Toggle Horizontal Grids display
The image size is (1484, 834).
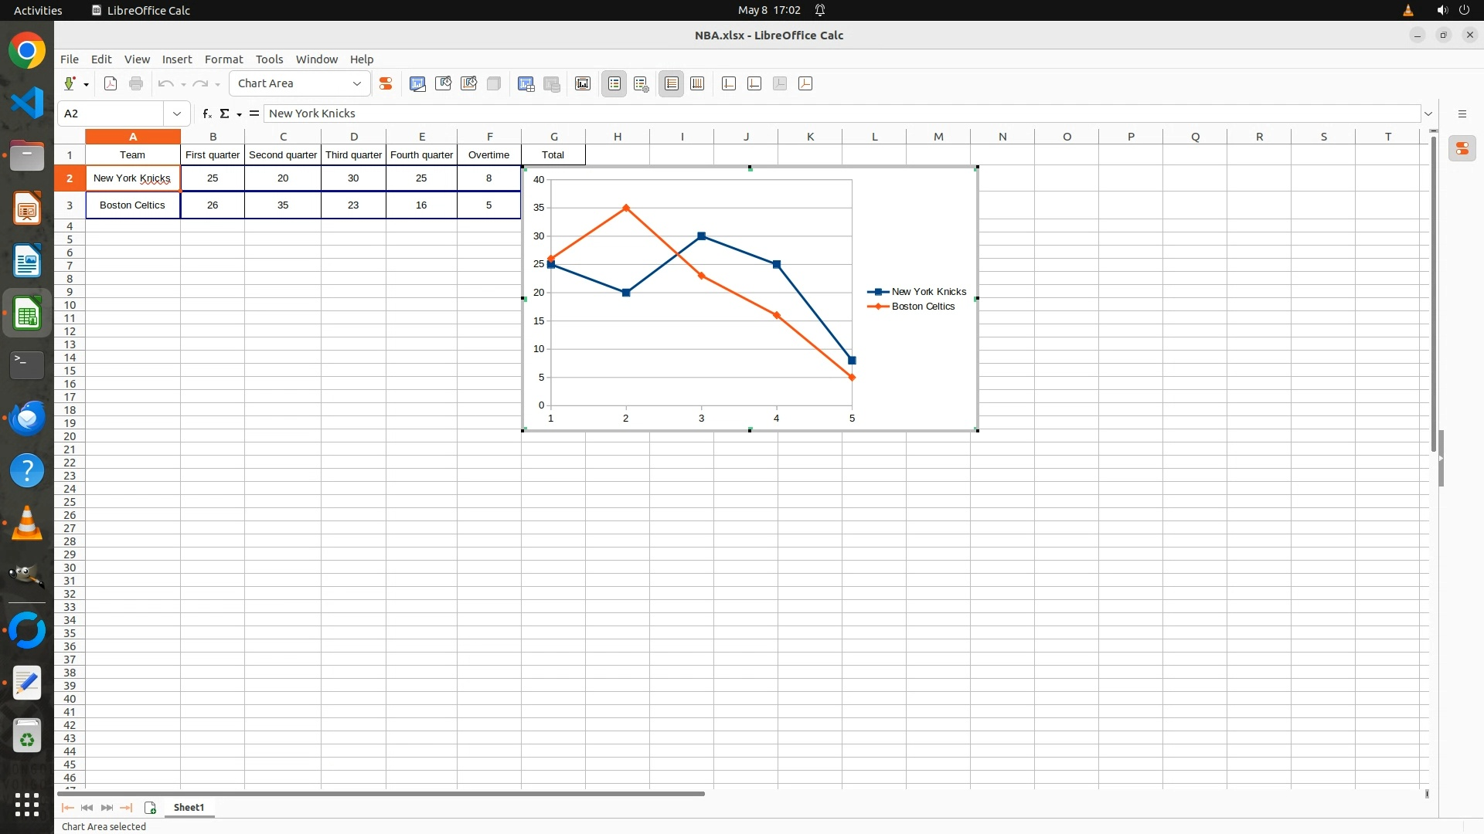pos(672,83)
